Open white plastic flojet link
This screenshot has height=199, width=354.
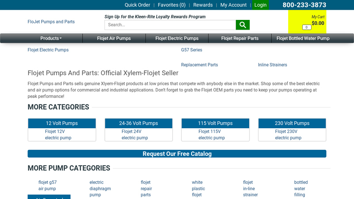198,188
